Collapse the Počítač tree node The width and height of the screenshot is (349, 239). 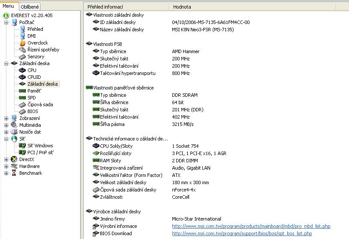(x=6, y=22)
